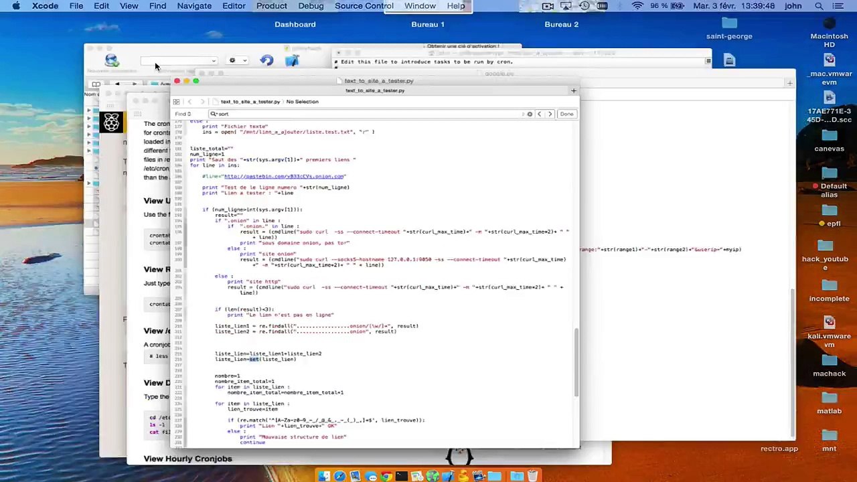Click Nouvelle connexion icon in background window
The height and width of the screenshot is (482, 857).
pos(112,60)
